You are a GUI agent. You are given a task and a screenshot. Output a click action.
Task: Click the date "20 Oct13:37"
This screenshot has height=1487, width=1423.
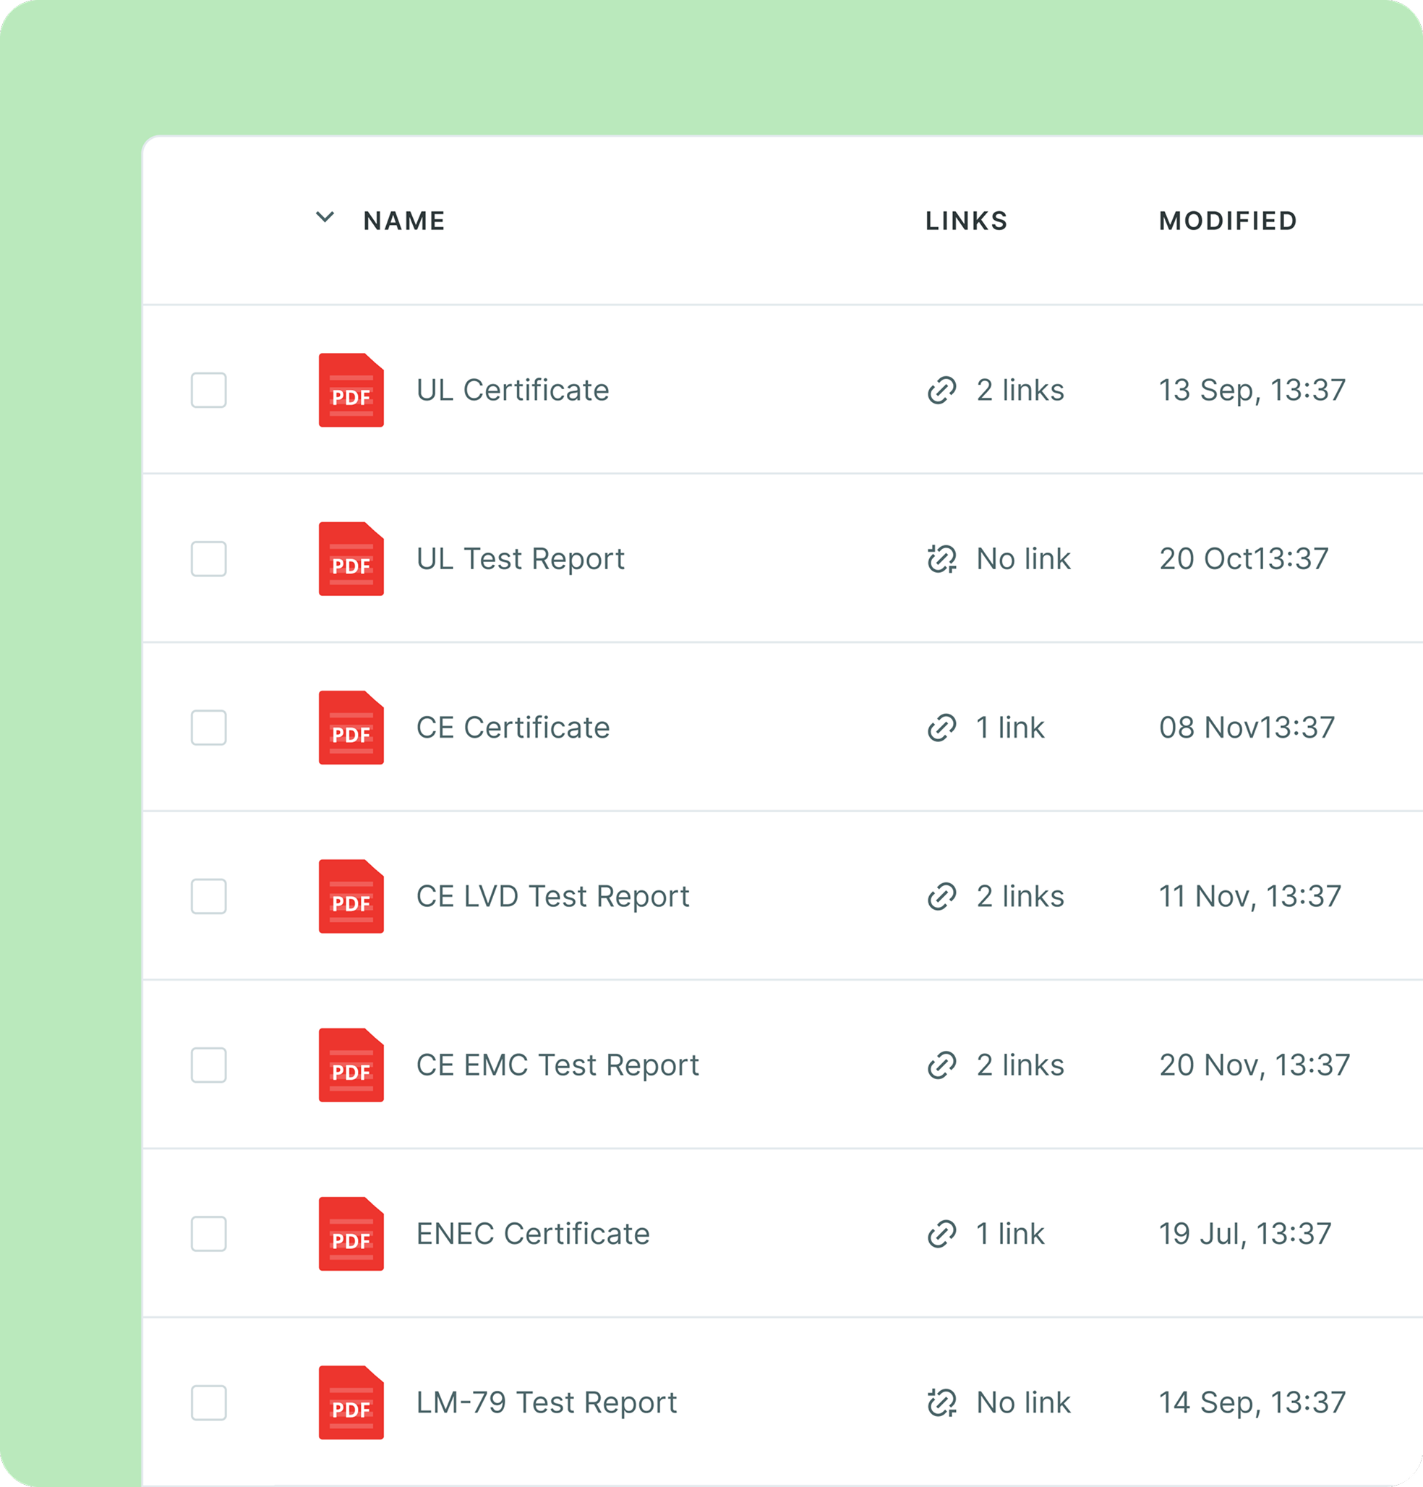click(1244, 559)
